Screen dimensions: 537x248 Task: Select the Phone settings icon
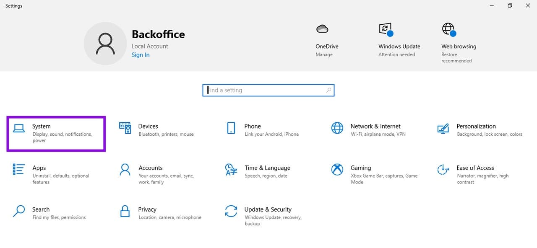coord(231,128)
